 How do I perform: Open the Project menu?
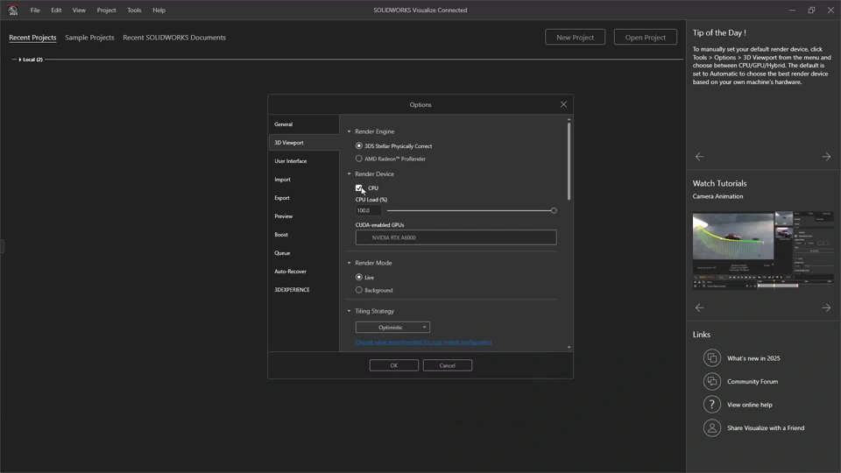[x=106, y=11]
